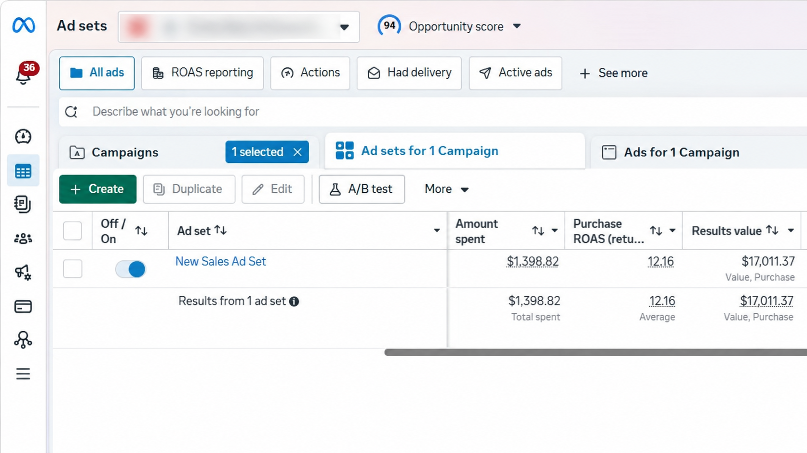Sort Amount spent column arrows
The width and height of the screenshot is (807, 453).
coord(538,231)
